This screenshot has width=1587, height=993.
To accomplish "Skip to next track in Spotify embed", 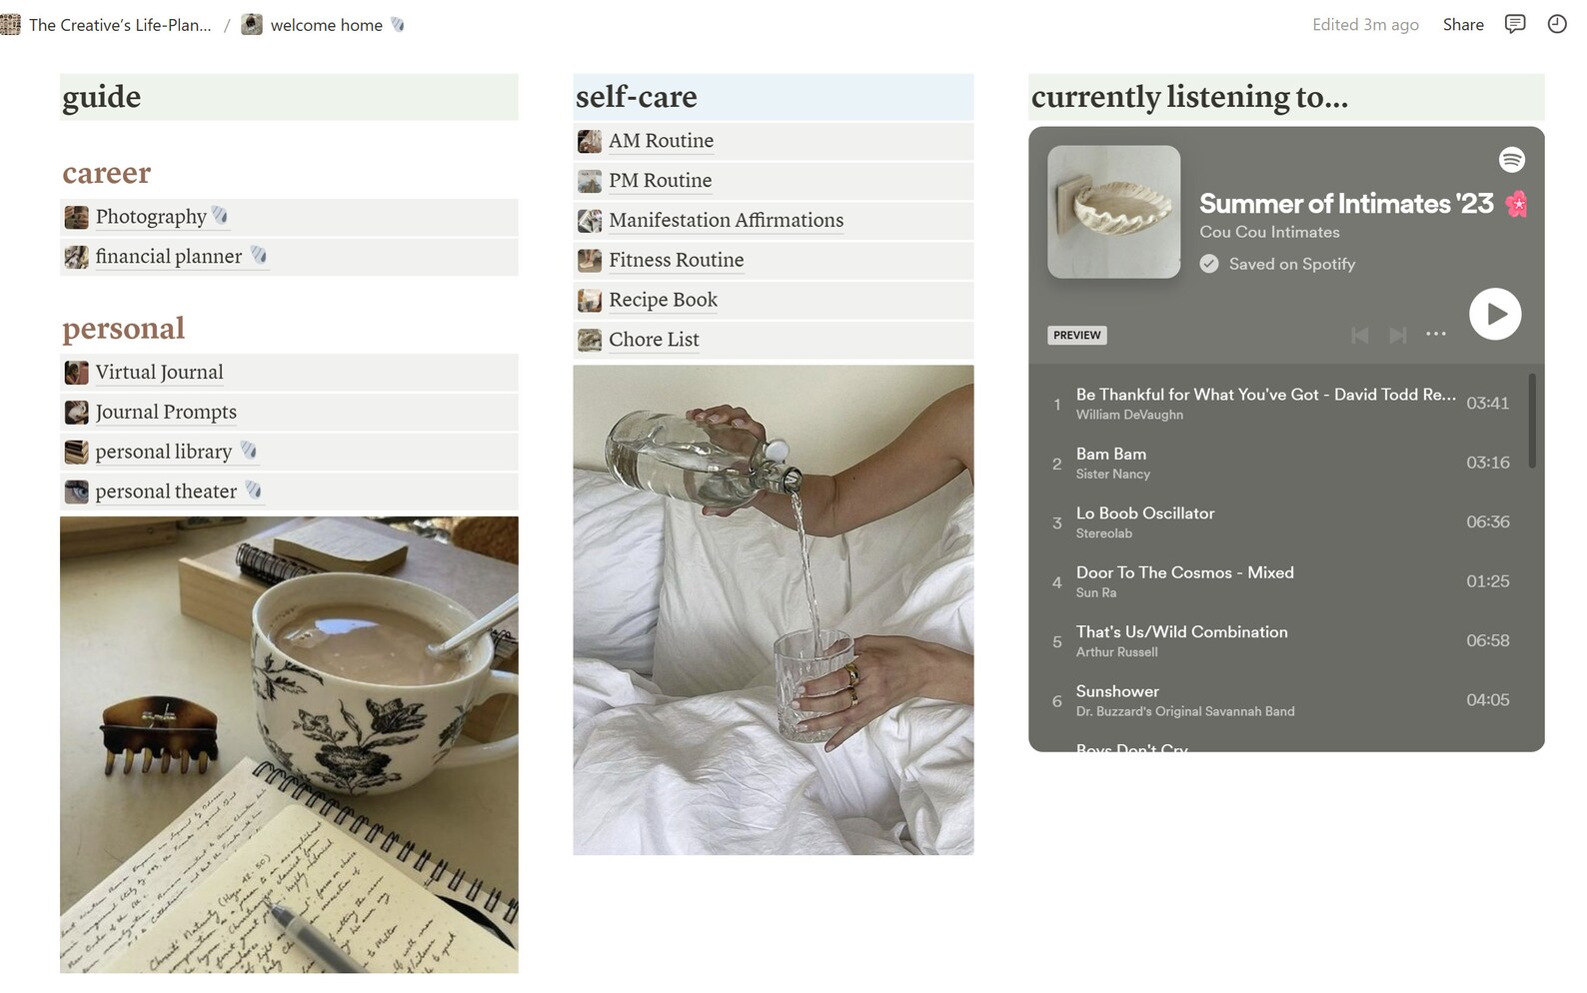I will point(1398,335).
